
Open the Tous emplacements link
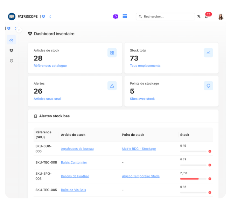coord(145,66)
